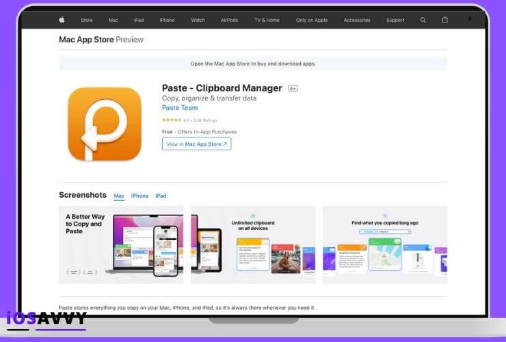The width and height of the screenshot is (506, 342).
Task: Open the Mac menu item
Action: coord(114,20)
